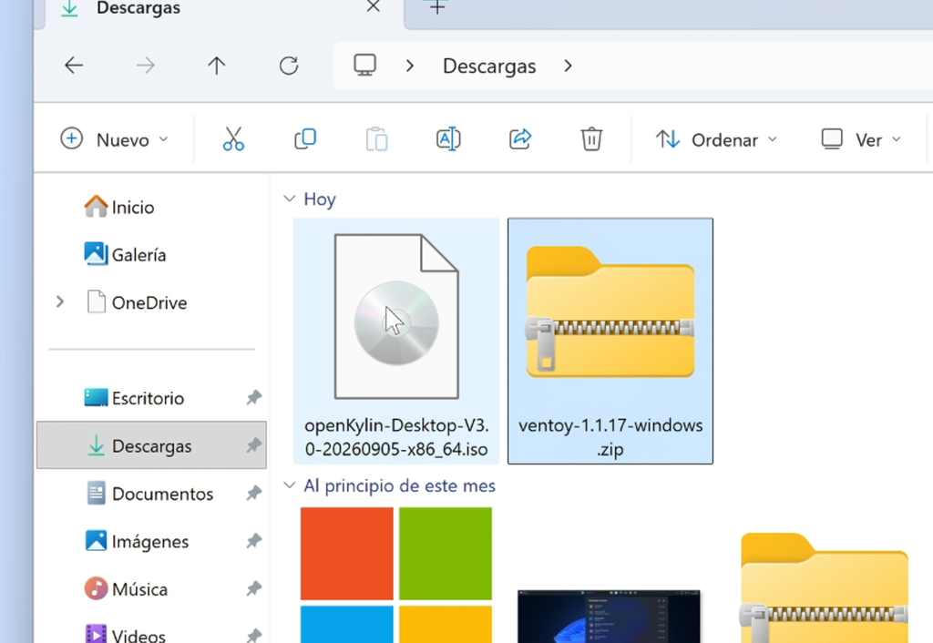Open Documentos in the sidebar
The height and width of the screenshot is (643, 933).
tap(152, 494)
